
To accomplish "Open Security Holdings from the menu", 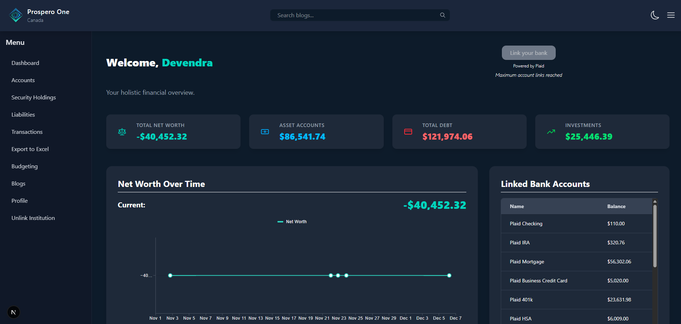I will point(33,97).
